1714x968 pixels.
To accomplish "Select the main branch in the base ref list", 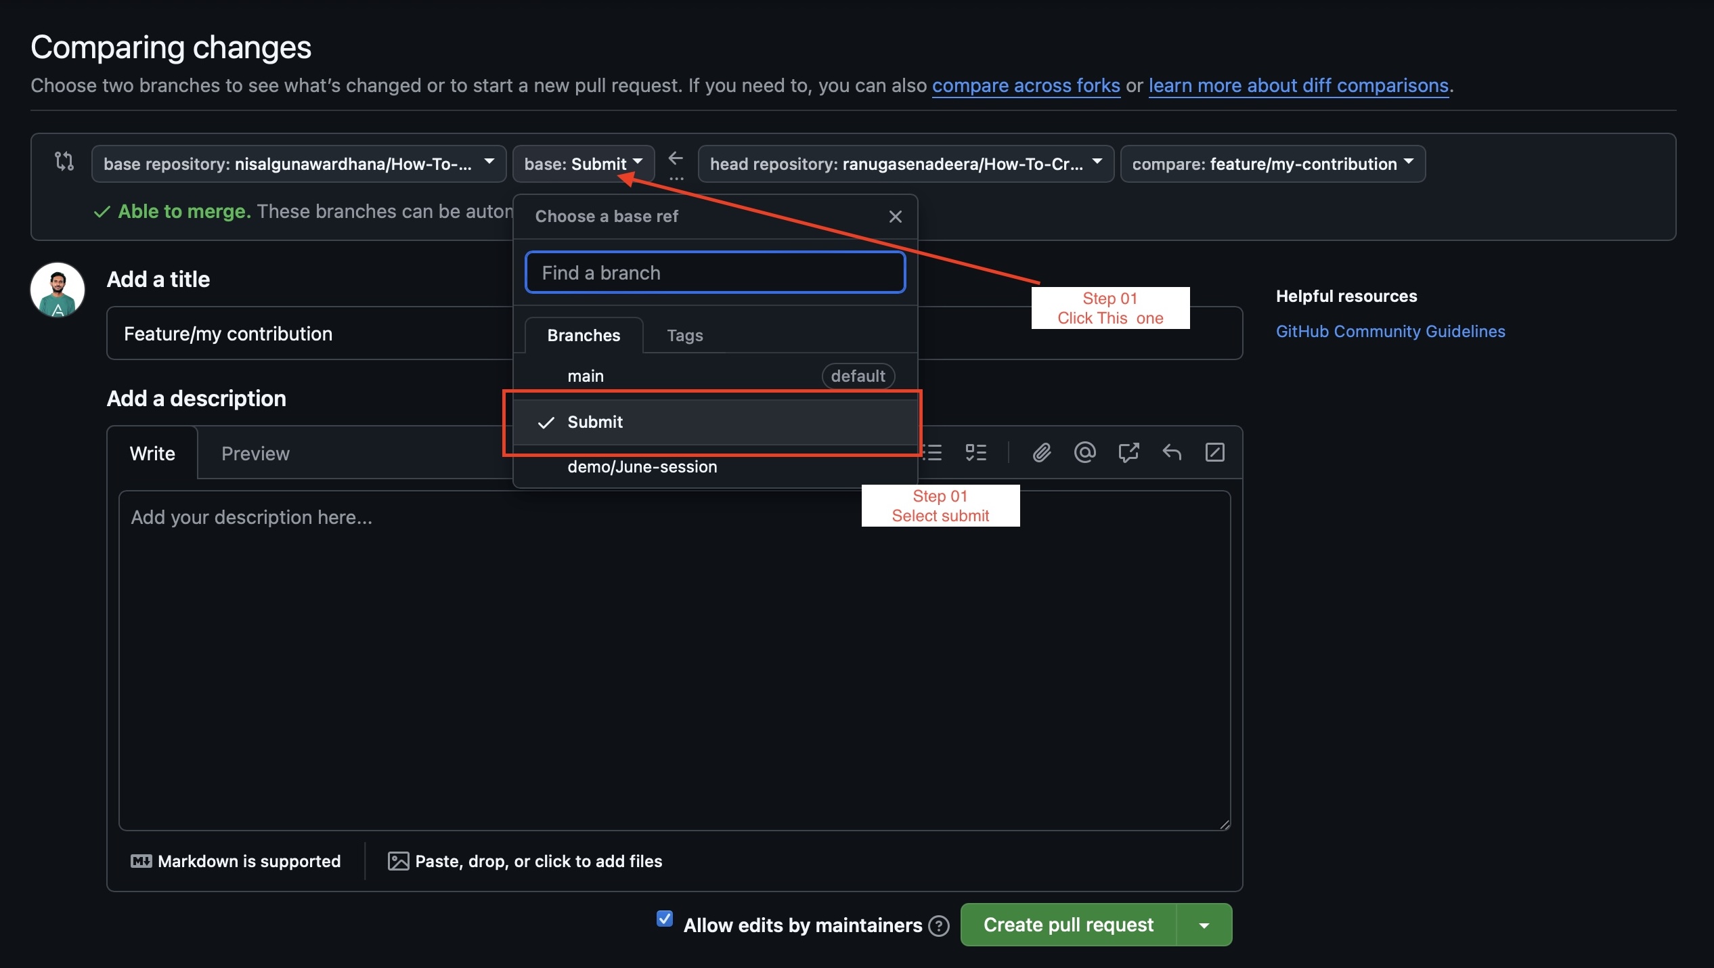I will pyautogui.click(x=586, y=376).
